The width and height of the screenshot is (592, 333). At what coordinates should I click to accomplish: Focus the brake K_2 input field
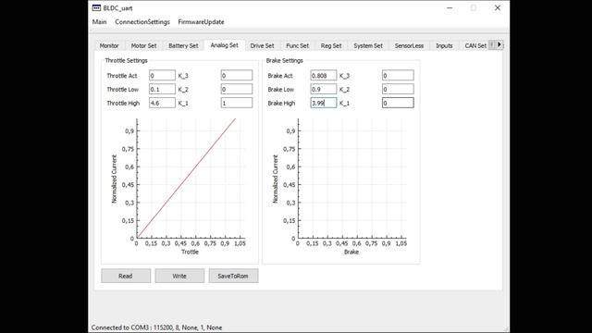(x=398, y=89)
